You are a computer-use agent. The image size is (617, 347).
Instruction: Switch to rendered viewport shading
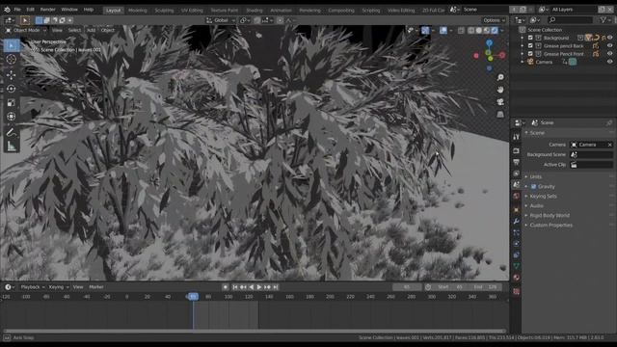coord(495,30)
